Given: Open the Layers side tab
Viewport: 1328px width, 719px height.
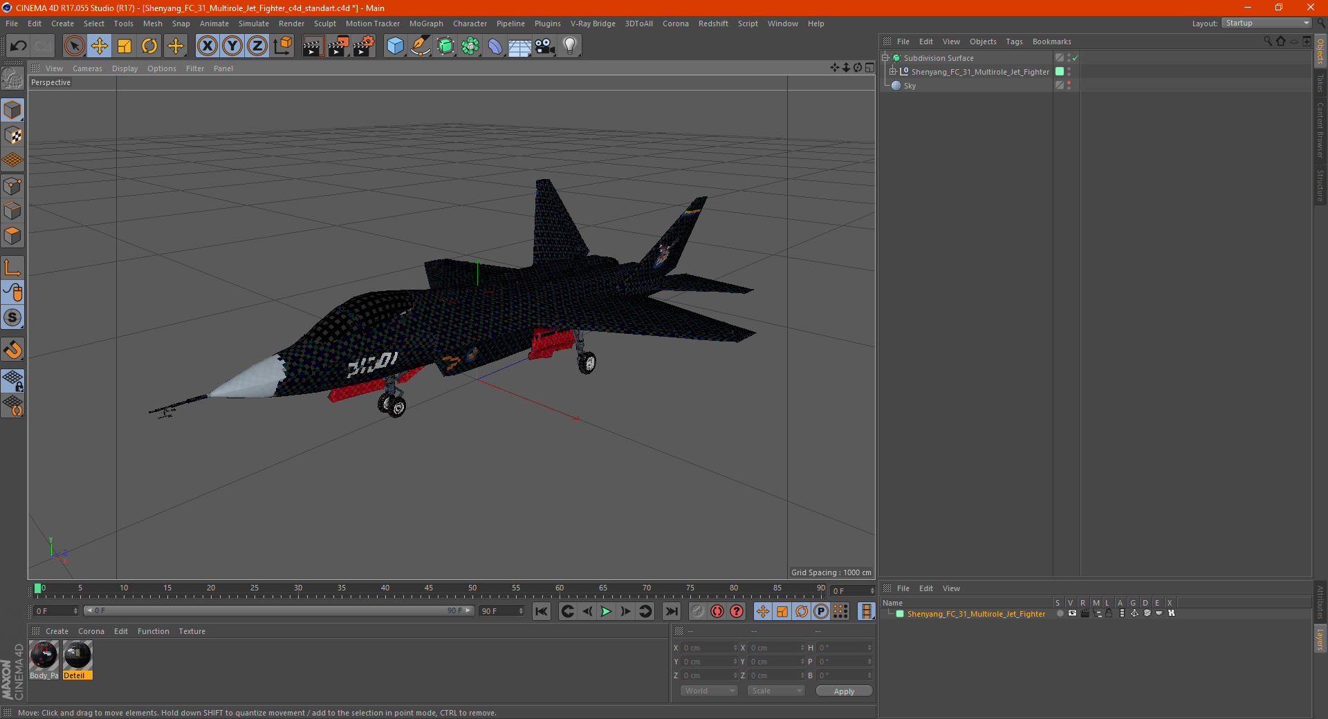Looking at the screenshot, I should pos(1320,639).
